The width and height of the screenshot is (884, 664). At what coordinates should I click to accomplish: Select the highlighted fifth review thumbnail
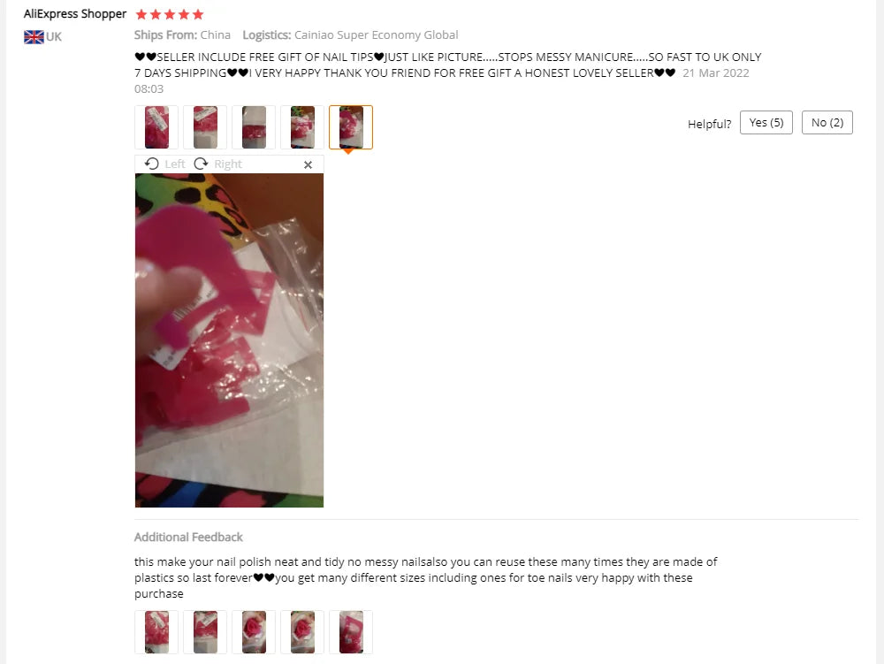pyautogui.click(x=351, y=127)
